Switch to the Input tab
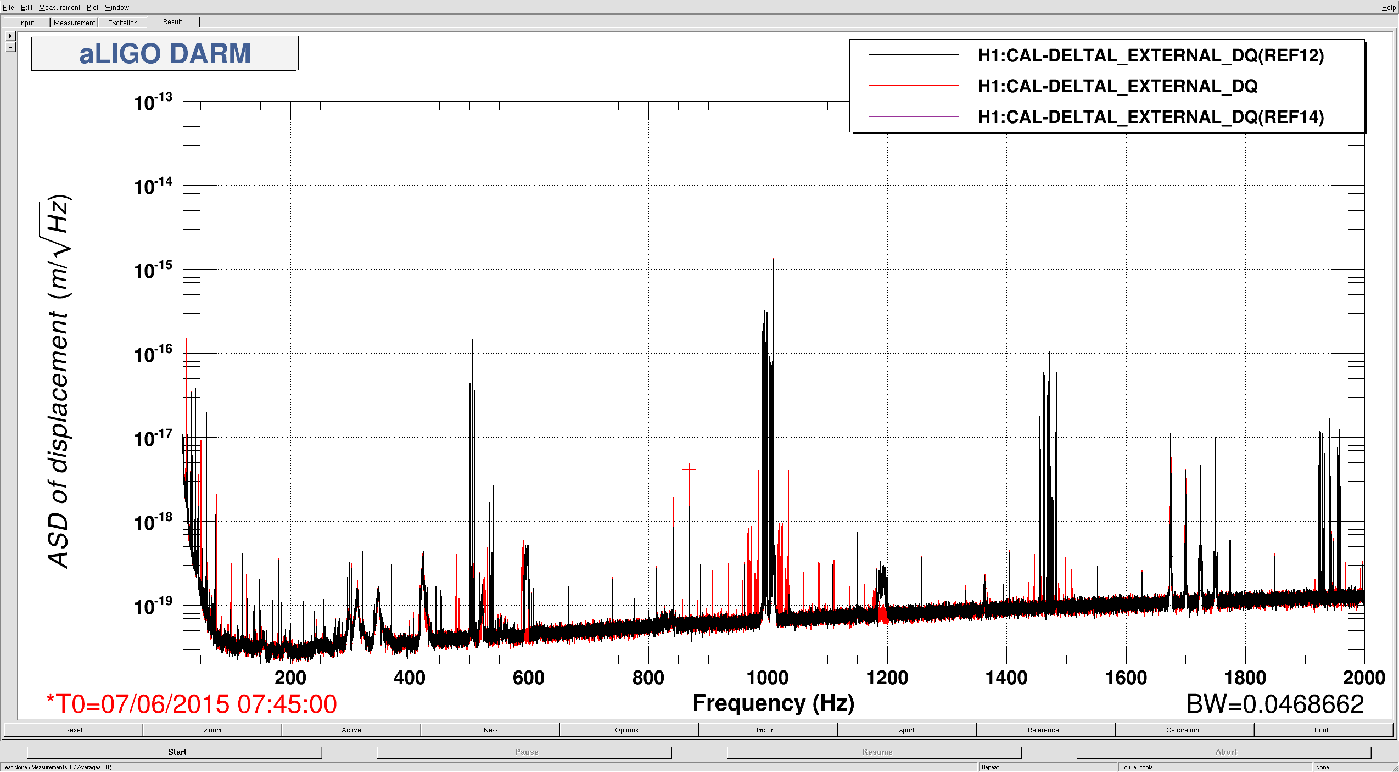Image resolution: width=1399 pixels, height=772 pixels. click(x=26, y=23)
